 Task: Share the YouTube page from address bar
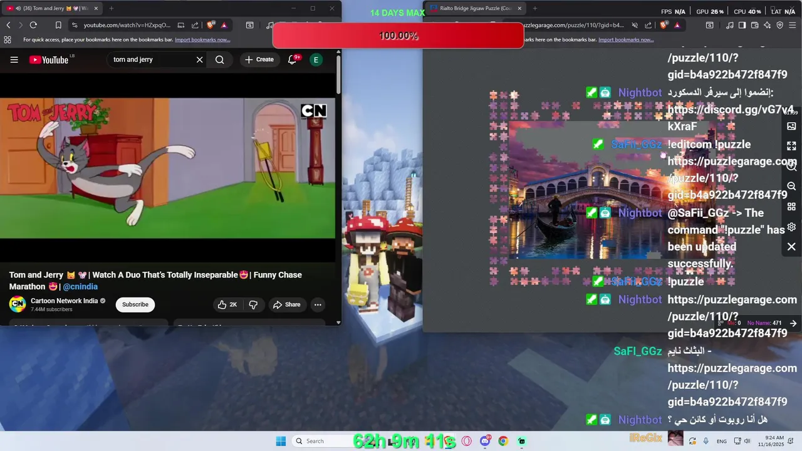click(x=195, y=25)
